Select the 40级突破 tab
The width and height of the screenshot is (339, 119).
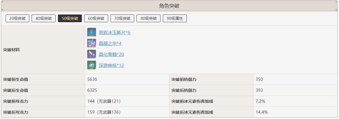click(44, 18)
